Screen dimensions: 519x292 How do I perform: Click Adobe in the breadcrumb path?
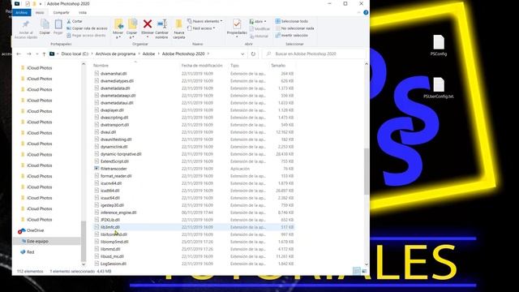pos(148,54)
